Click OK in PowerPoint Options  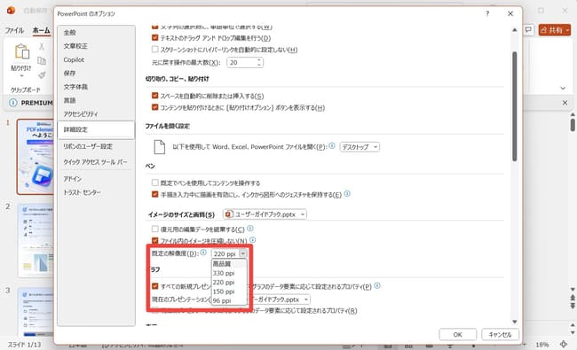[457, 335]
